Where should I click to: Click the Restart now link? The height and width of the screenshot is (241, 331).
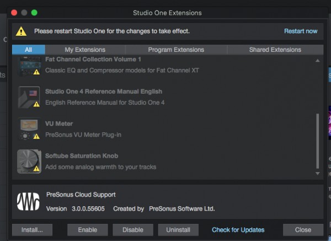301,31
